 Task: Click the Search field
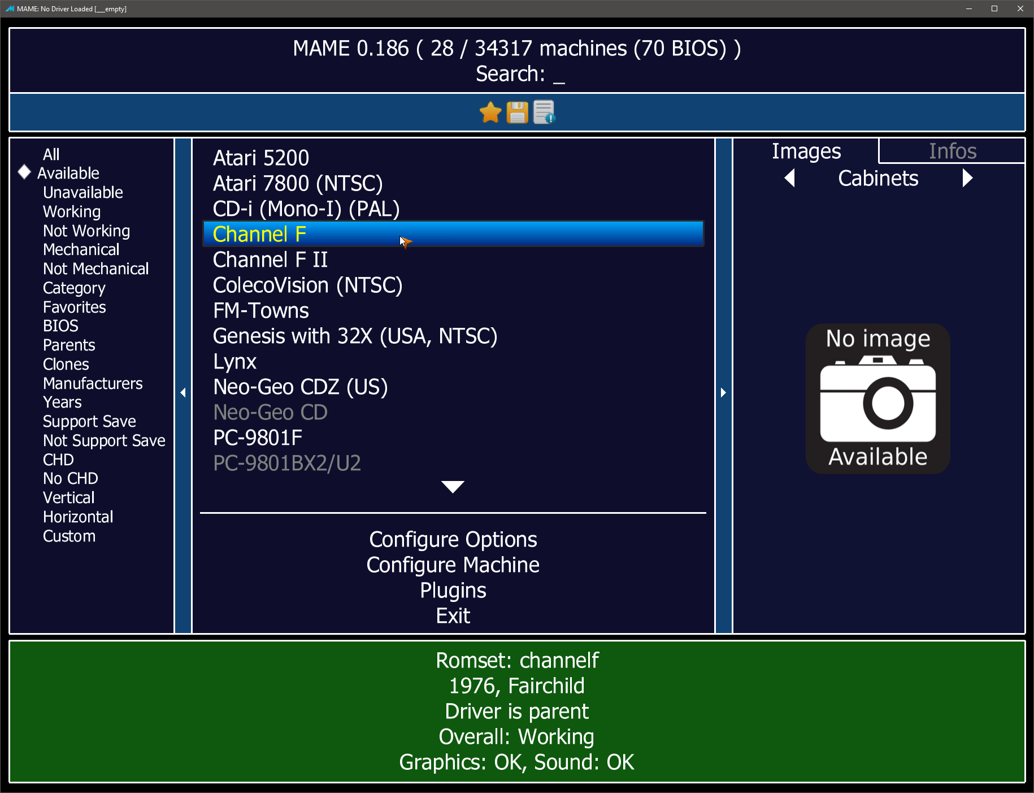tap(520, 73)
